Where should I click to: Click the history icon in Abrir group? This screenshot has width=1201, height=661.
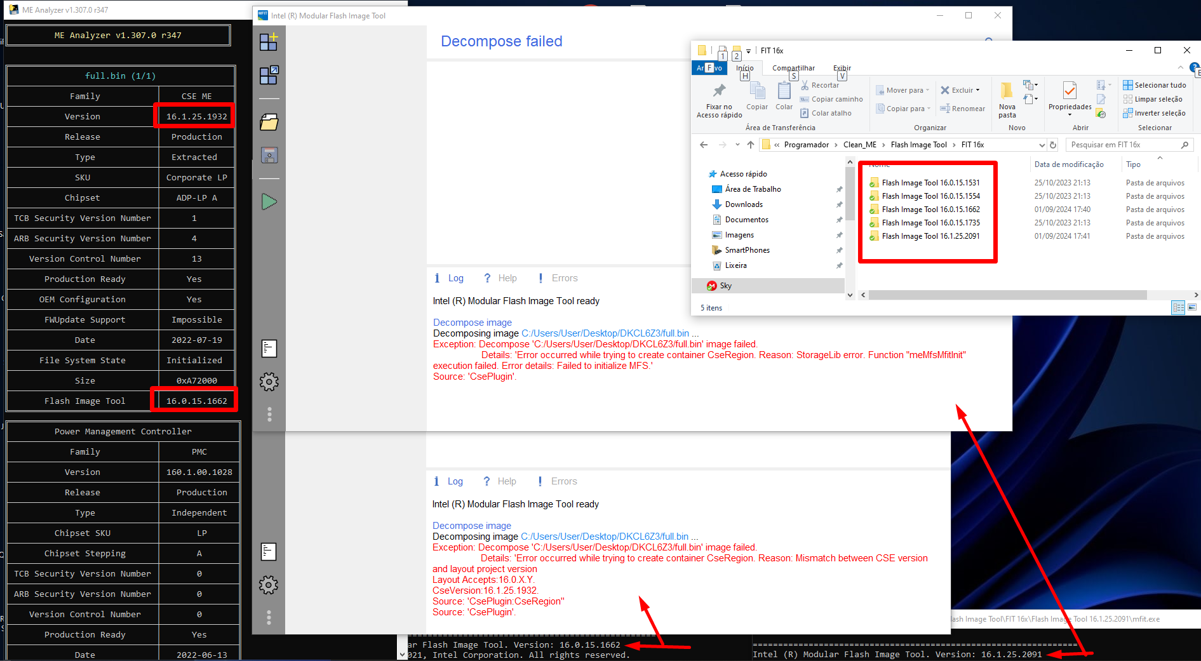coord(1101,114)
